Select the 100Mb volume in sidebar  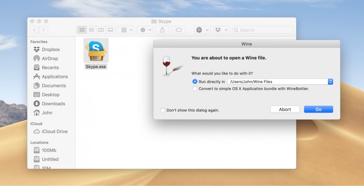point(45,150)
